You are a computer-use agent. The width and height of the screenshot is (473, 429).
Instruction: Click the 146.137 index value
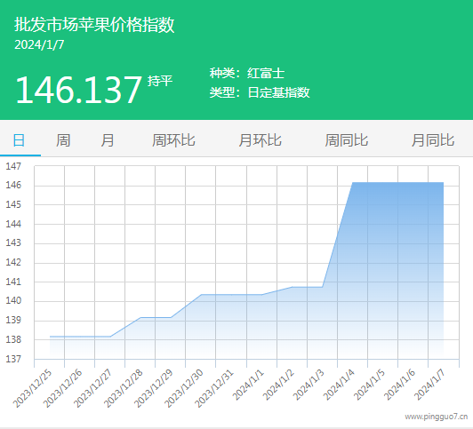(x=78, y=90)
